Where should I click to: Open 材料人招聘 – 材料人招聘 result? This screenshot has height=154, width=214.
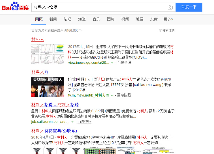click(55, 105)
